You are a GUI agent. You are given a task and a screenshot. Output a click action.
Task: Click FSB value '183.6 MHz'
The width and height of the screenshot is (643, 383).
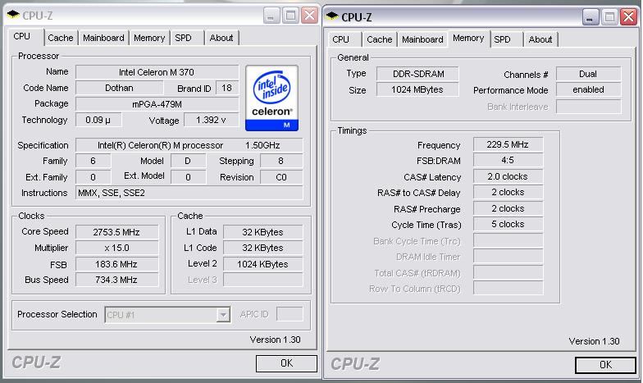[116, 264]
